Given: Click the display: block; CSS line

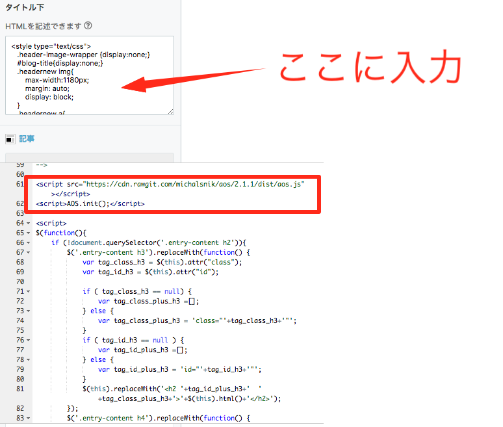Looking at the screenshot, I should click(x=49, y=97).
